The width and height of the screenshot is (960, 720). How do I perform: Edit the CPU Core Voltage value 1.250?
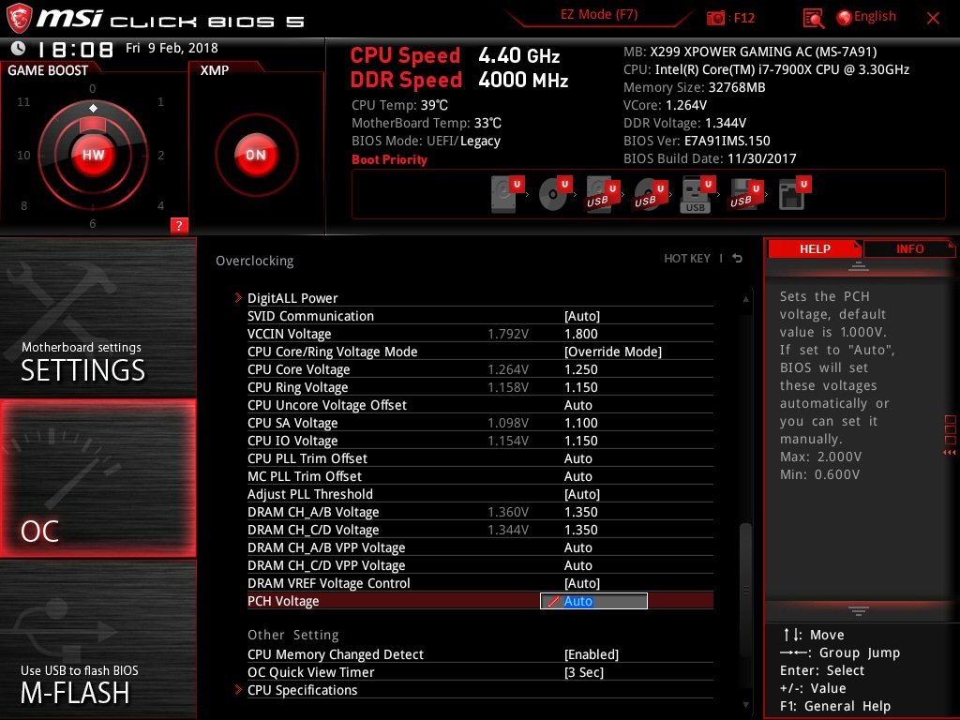[581, 369]
